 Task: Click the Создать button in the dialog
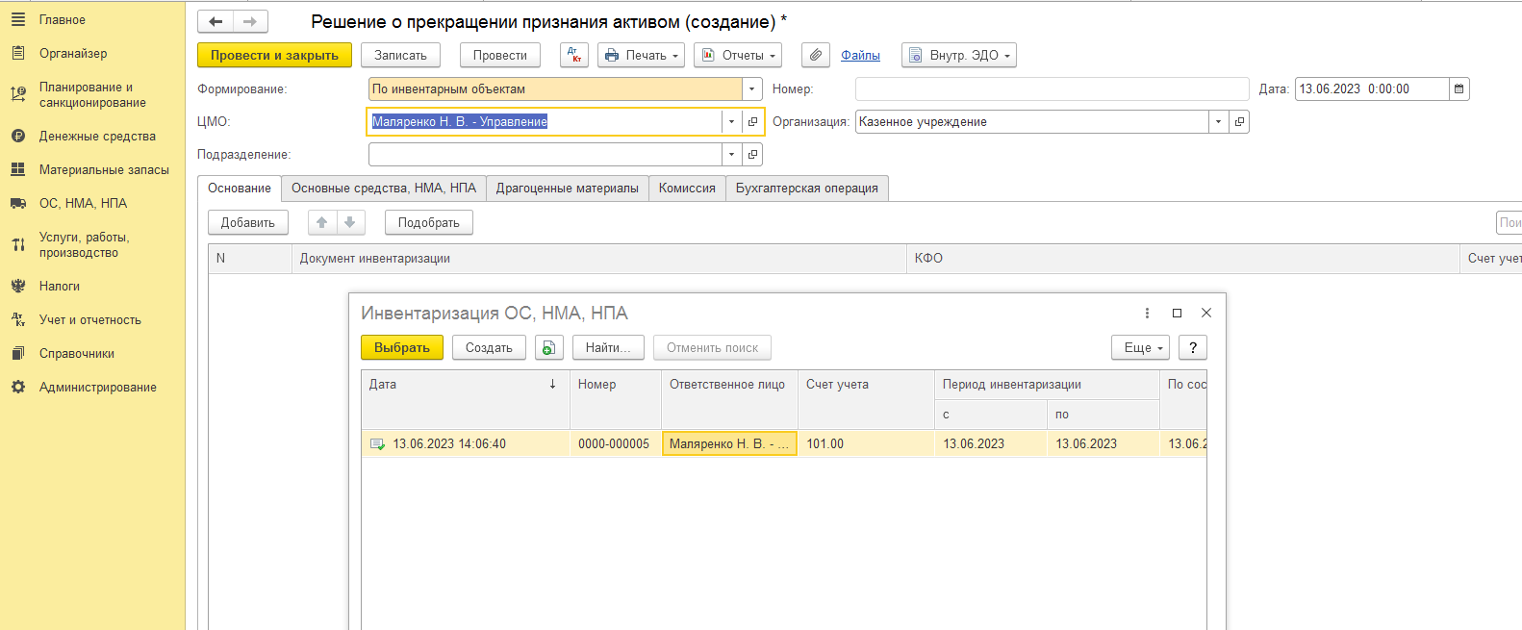pos(489,347)
